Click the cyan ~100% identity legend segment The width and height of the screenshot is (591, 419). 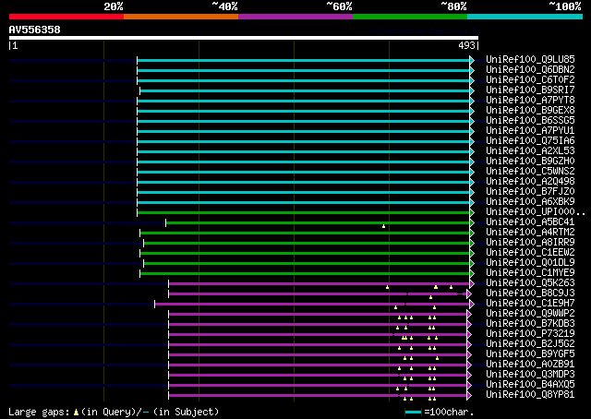(x=525, y=17)
